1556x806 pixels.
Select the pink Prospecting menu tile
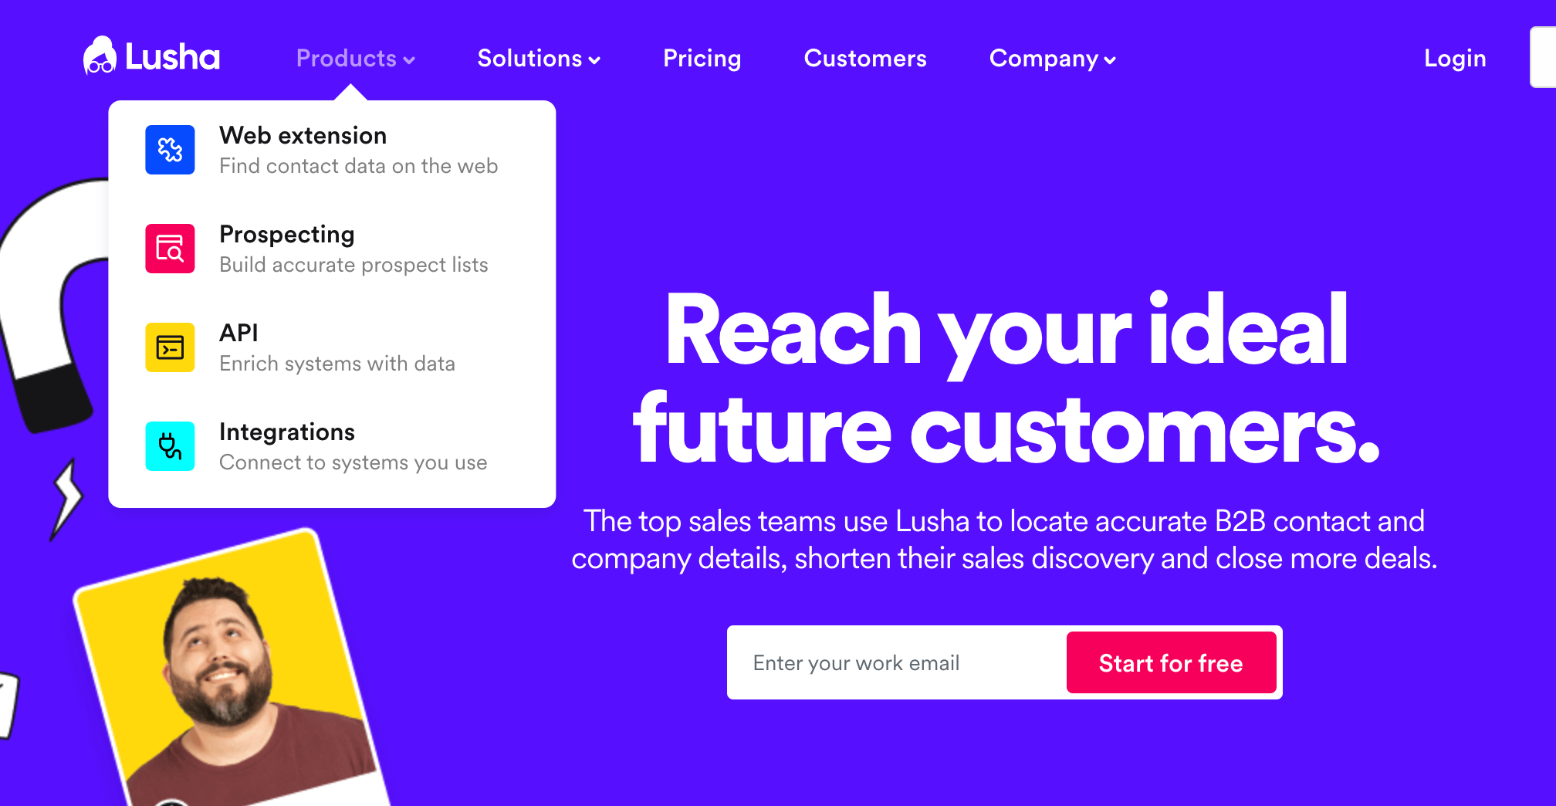pyautogui.click(x=169, y=248)
